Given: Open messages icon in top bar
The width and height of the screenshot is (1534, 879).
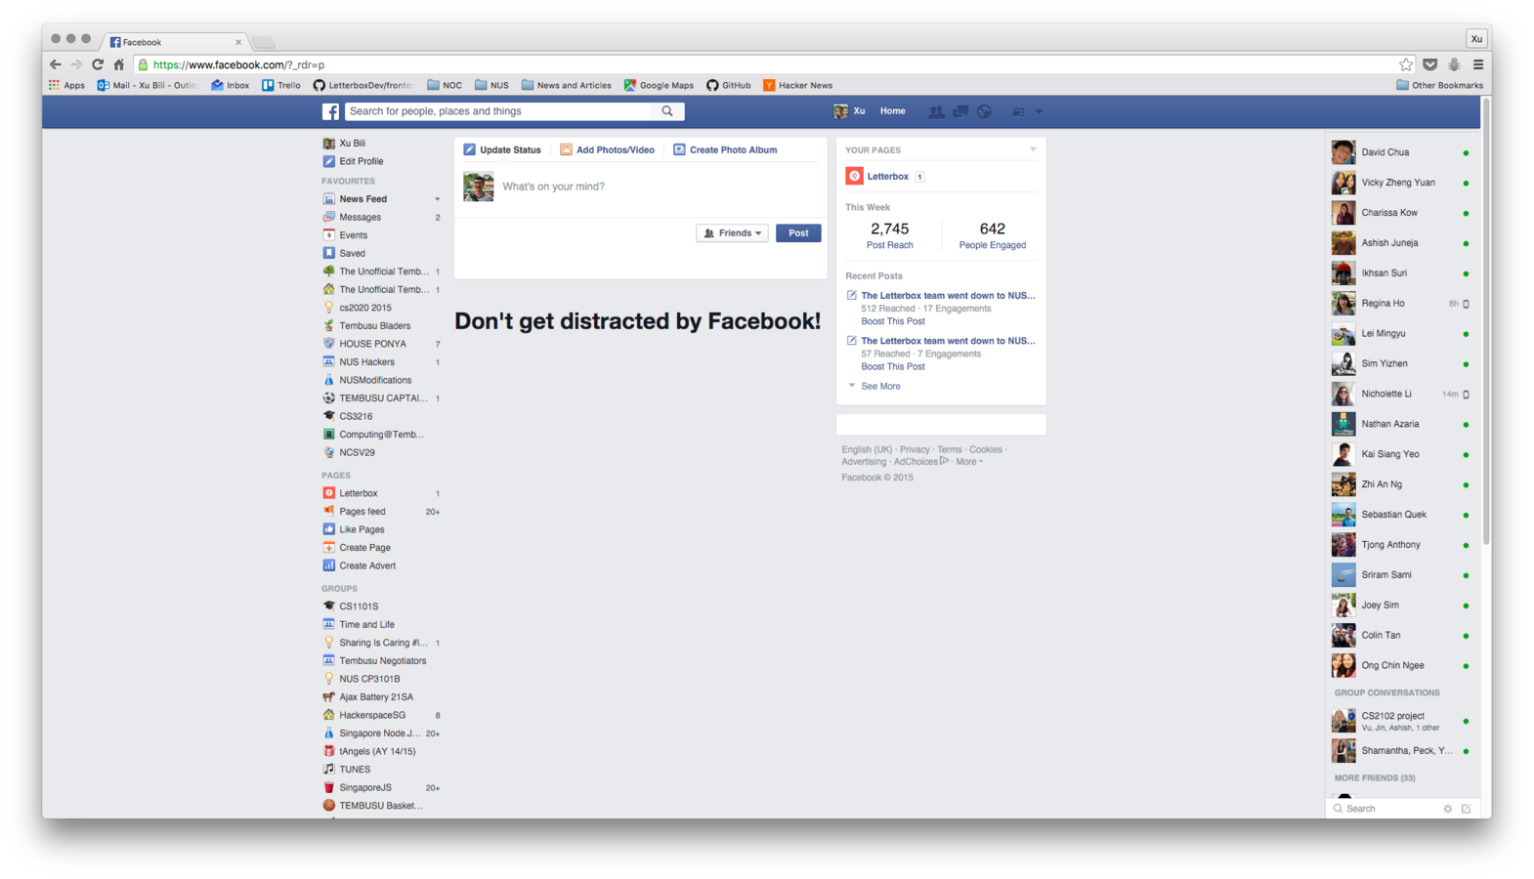Looking at the screenshot, I should tap(960, 111).
